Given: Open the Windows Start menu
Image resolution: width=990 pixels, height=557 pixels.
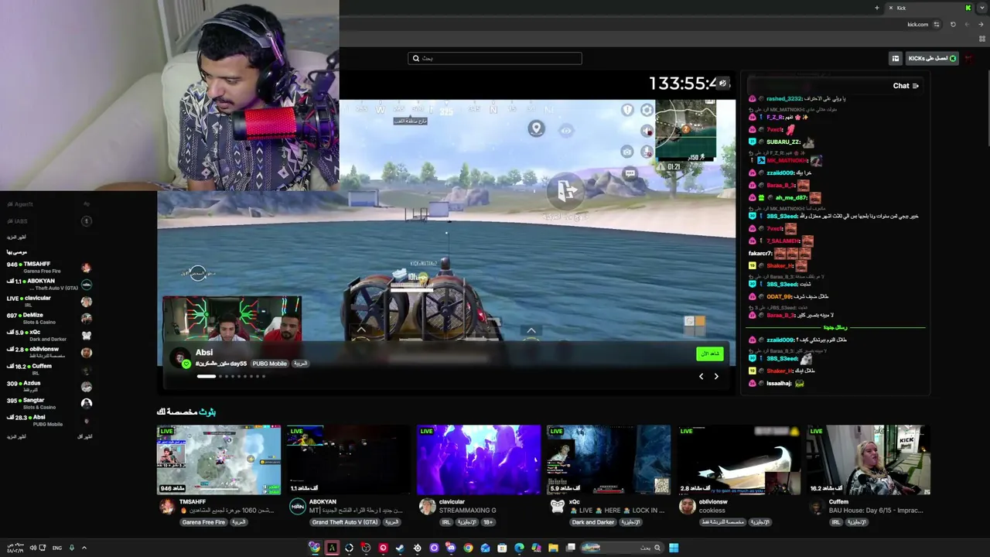Looking at the screenshot, I should tap(674, 548).
